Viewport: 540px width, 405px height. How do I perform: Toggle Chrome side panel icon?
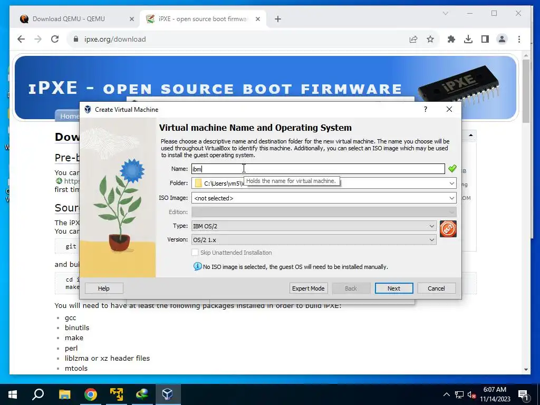[x=485, y=39]
